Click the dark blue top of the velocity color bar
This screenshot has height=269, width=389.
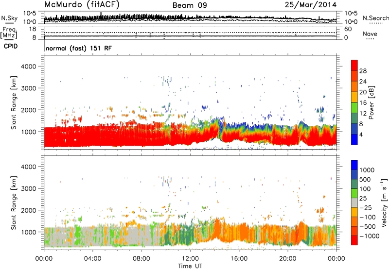tap(354, 165)
